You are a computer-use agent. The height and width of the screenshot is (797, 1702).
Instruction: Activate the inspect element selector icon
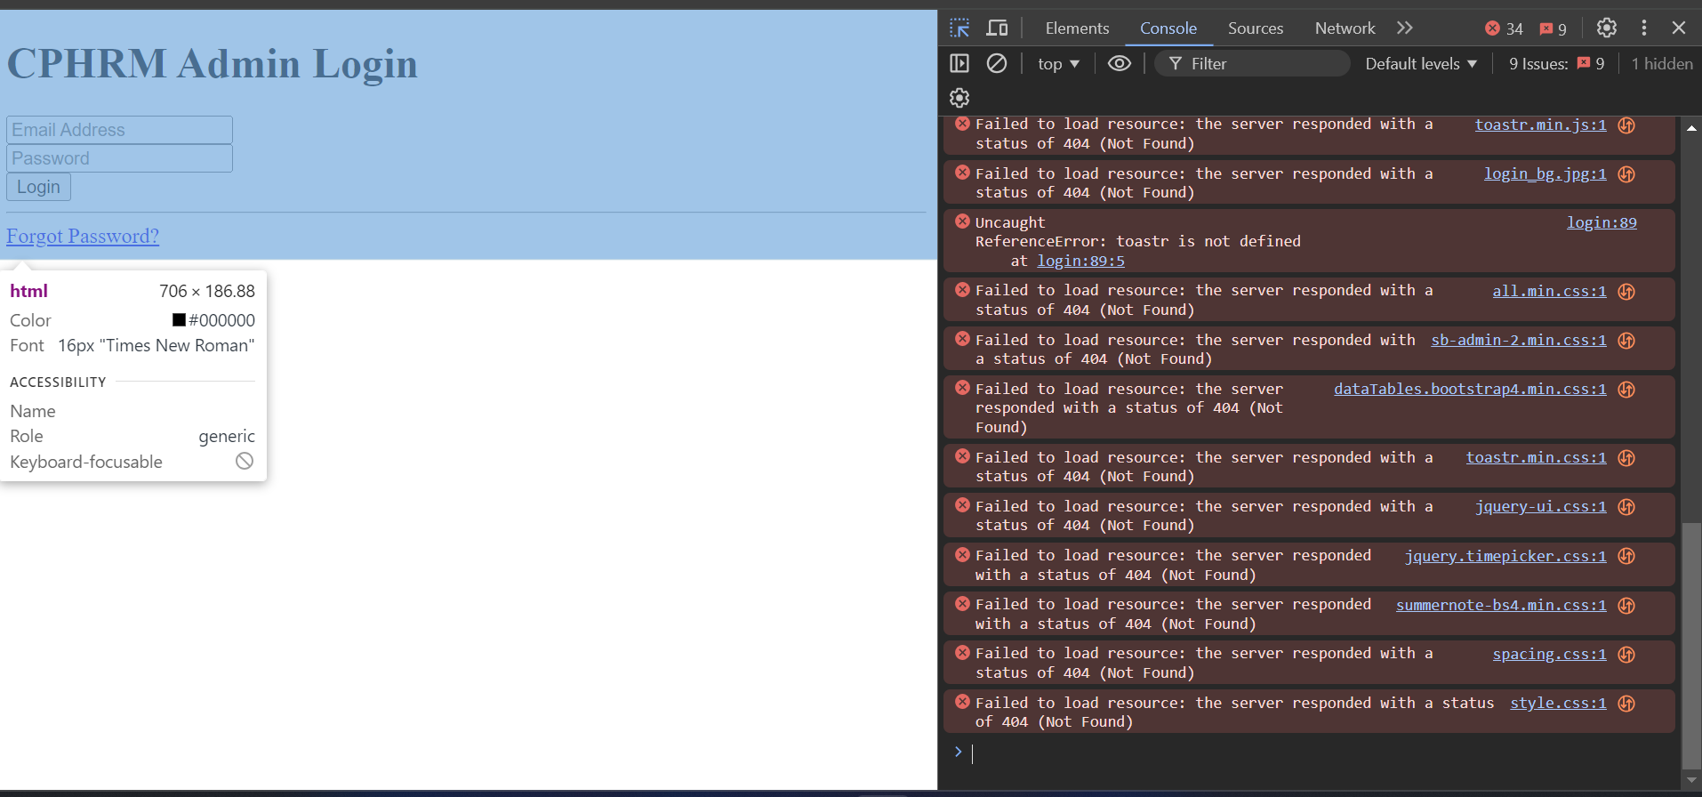pyautogui.click(x=959, y=28)
